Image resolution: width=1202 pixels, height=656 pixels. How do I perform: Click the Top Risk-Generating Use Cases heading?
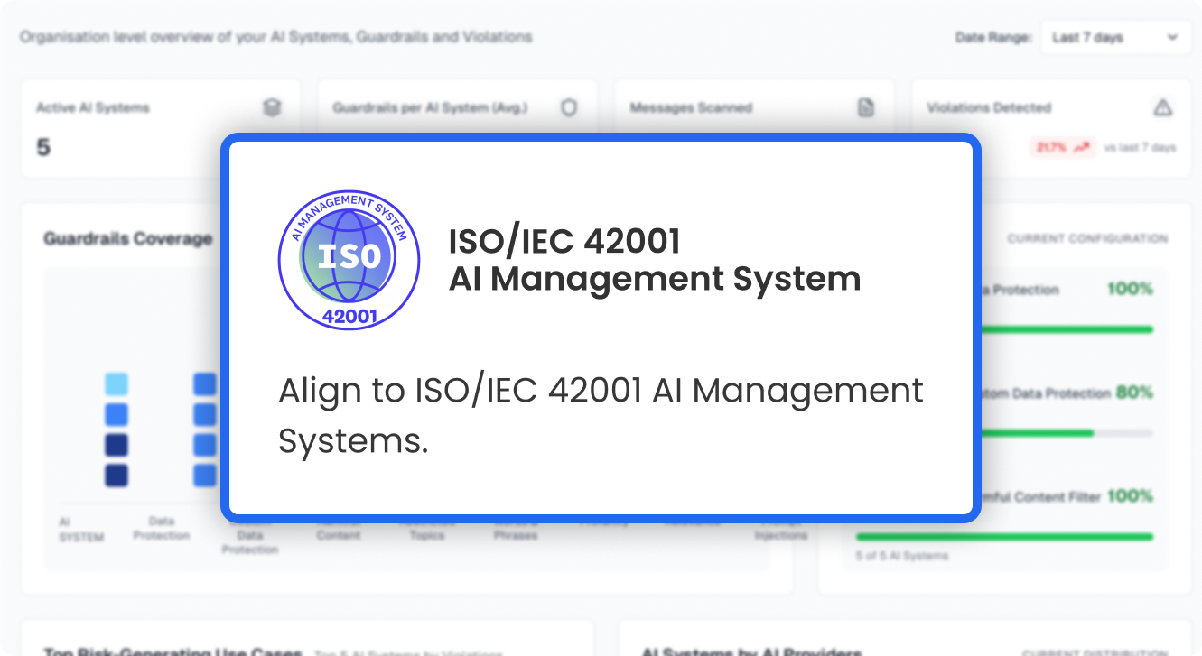click(172, 651)
